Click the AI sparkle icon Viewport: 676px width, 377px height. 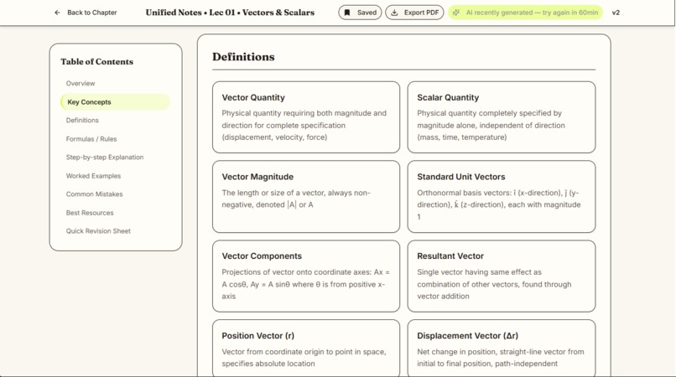(456, 13)
